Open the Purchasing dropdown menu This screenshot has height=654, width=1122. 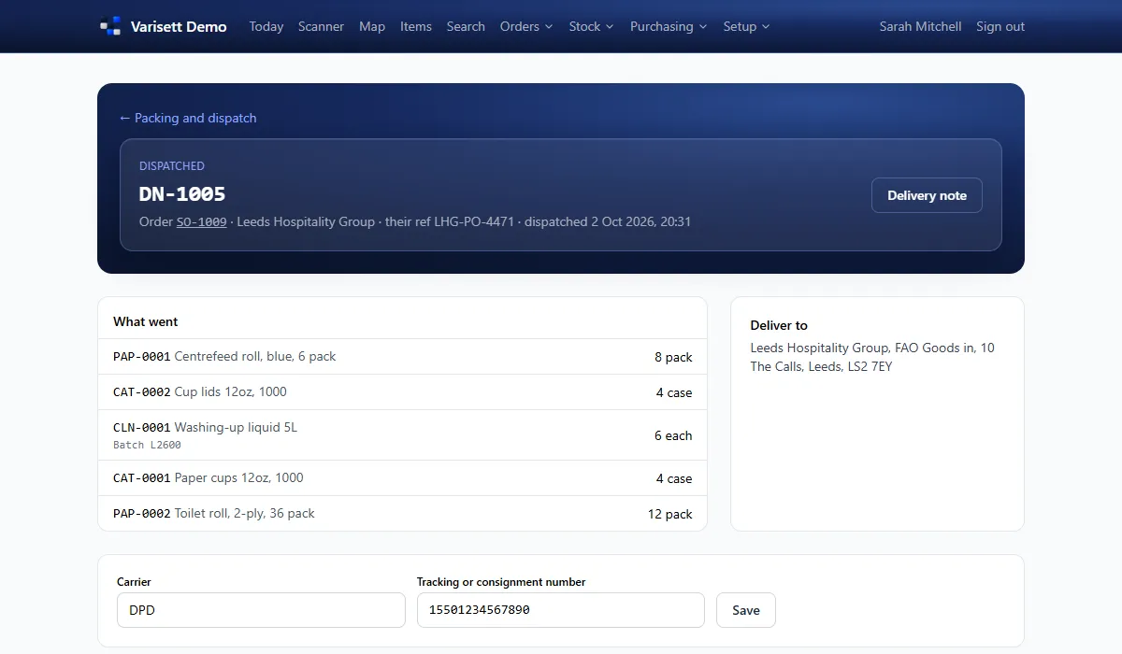(x=669, y=26)
